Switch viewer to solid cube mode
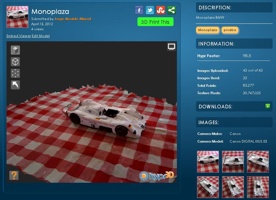The image size is (276, 200). (15, 50)
